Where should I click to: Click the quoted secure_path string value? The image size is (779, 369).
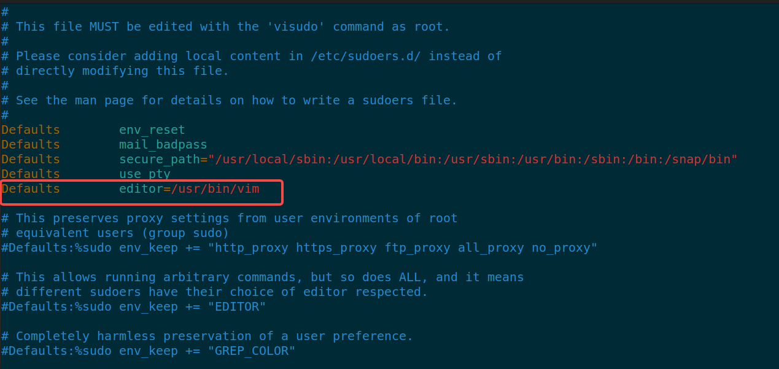[473, 160]
